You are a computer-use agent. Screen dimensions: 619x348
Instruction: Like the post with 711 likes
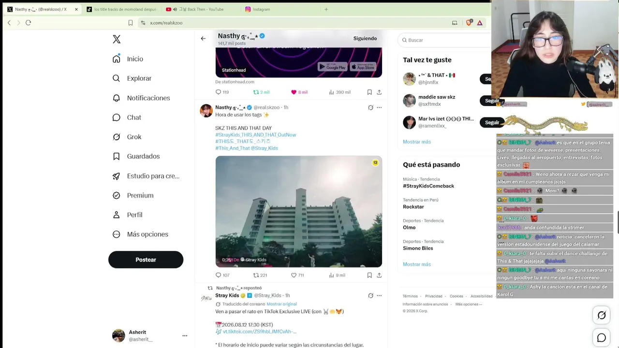click(x=297, y=275)
